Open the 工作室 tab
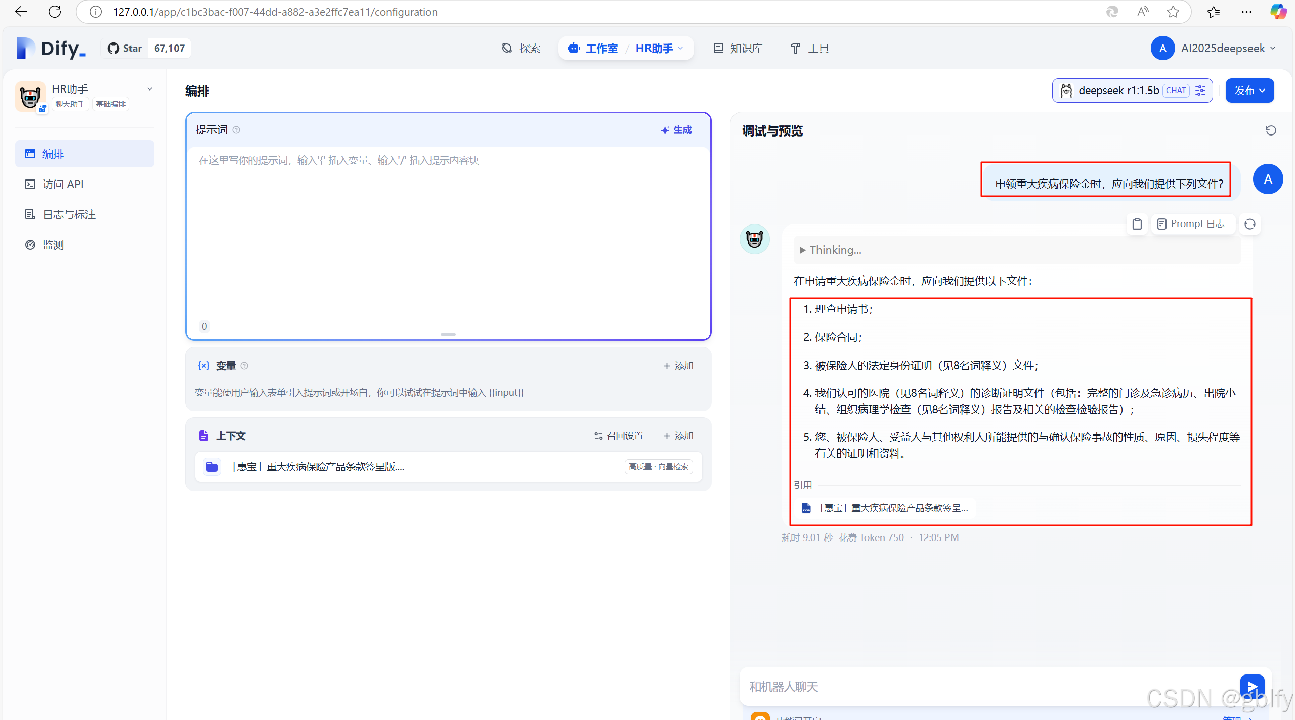Image resolution: width=1295 pixels, height=720 pixels. 593,48
